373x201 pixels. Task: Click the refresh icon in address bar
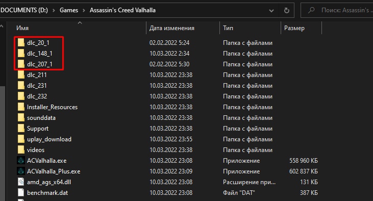(287, 10)
